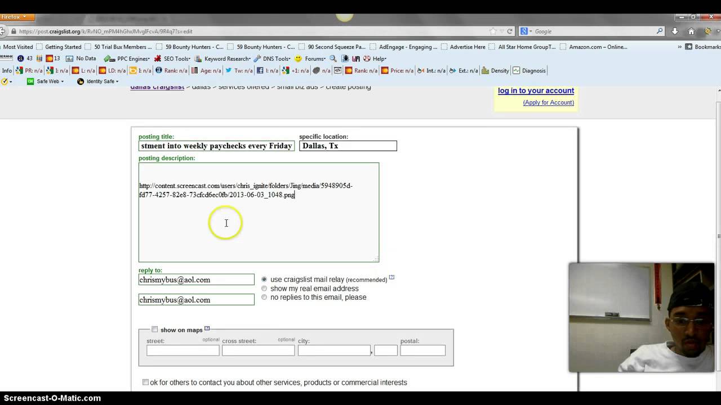The height and width of the screenshot is (405, 721).
Task: Click the LD: n/a indicator
Action: coord(112,71)
